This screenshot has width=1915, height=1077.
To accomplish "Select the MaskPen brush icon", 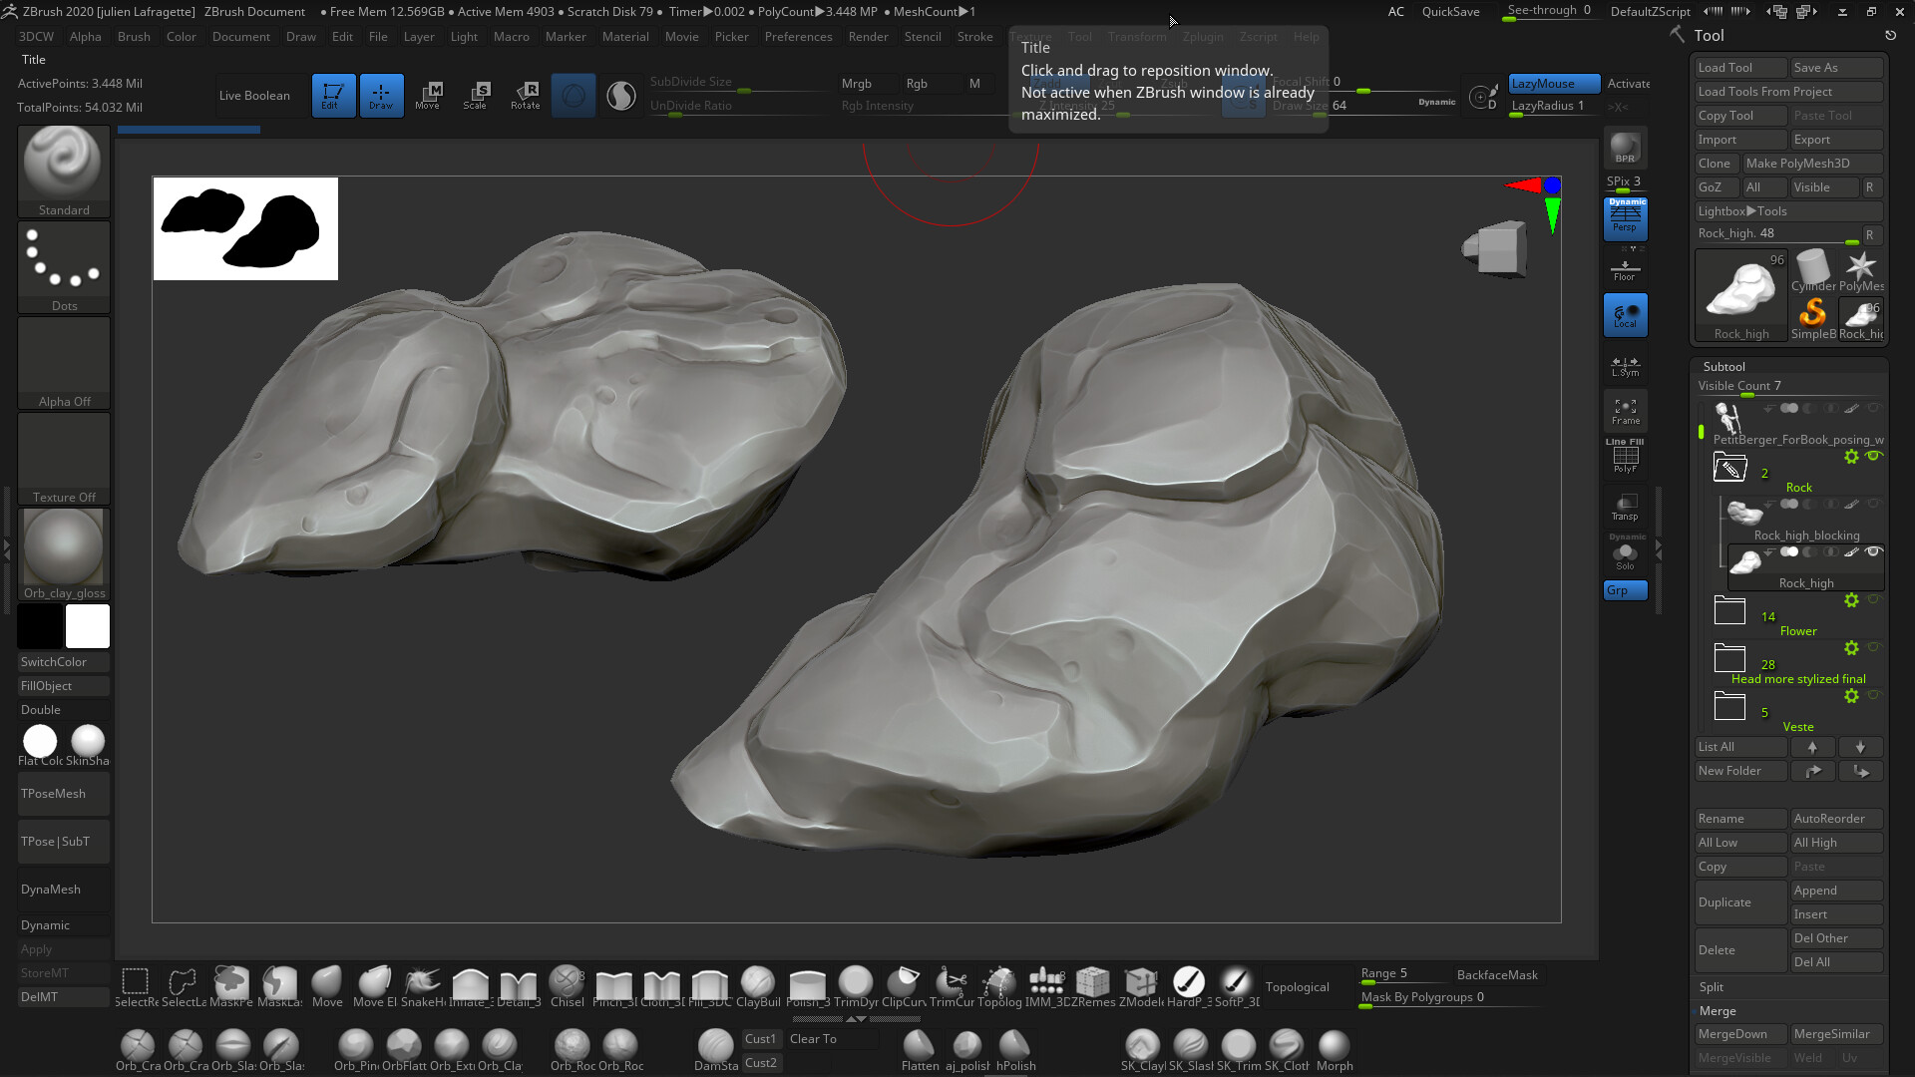I will tap(231, 986).
